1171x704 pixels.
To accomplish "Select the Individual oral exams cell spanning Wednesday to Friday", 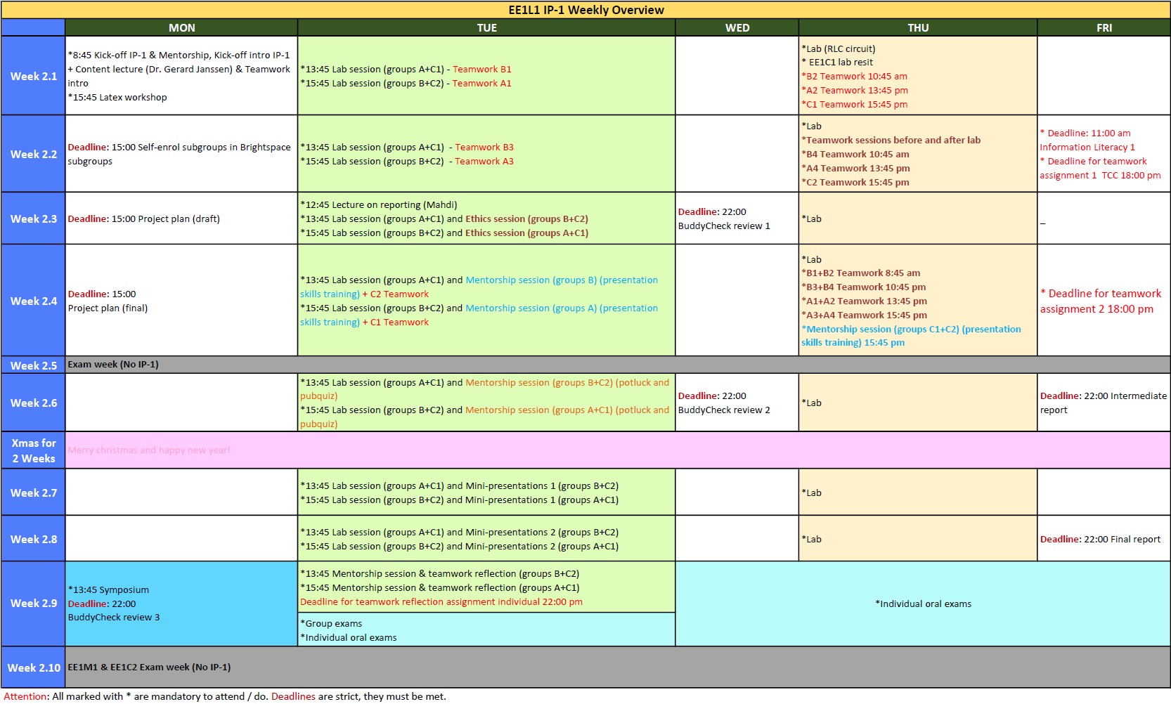I will (x=922, y=604).
